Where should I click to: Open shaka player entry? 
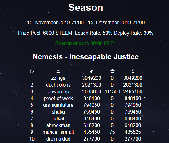[58, 112]
